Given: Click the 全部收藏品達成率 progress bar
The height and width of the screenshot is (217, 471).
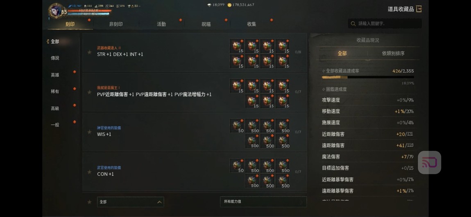Looking at the screenshot, I should (368, 77).
